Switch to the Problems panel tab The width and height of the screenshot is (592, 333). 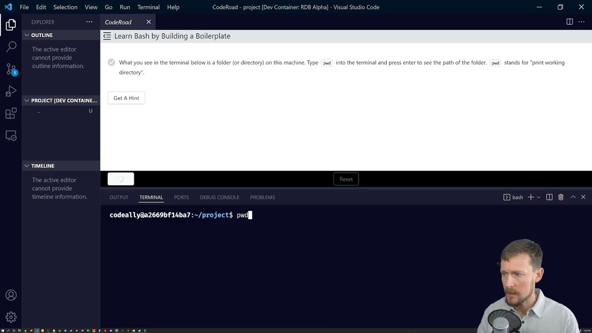(x=262, y=197)
